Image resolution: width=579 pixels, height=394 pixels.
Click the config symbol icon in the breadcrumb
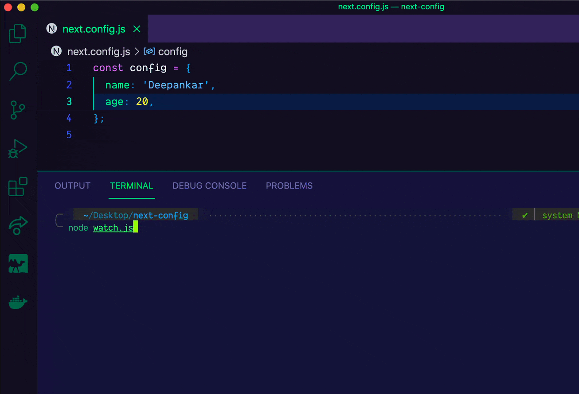pos(149,51)
